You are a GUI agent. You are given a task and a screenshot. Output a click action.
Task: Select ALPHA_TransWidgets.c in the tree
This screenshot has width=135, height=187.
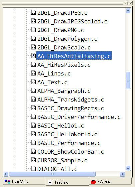click(71, 100)
